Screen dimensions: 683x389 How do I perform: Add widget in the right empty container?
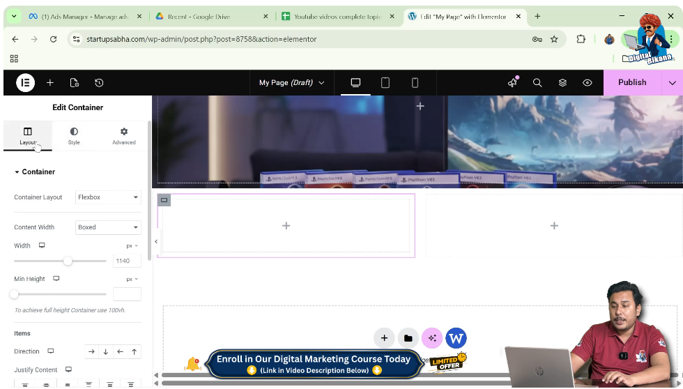(x=554, y=226)
